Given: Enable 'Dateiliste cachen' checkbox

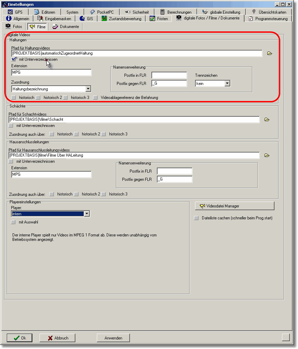Looking at the screenshot, I should (196, 218).
